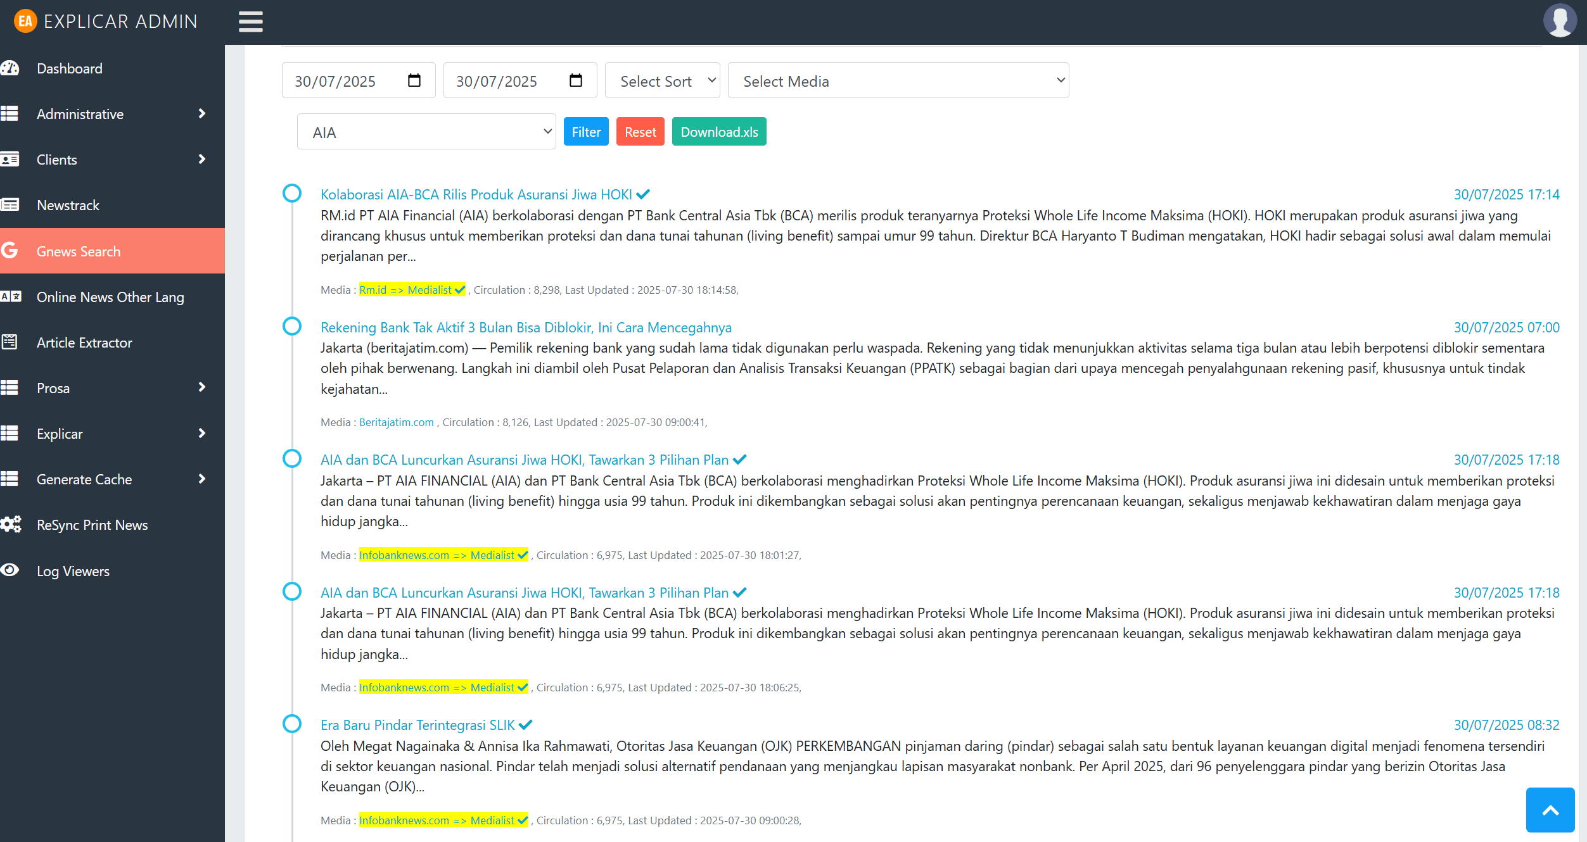Open the Select Media dropdown
Viewport: 1587px width, 842px height.
(x=898, y=80)
